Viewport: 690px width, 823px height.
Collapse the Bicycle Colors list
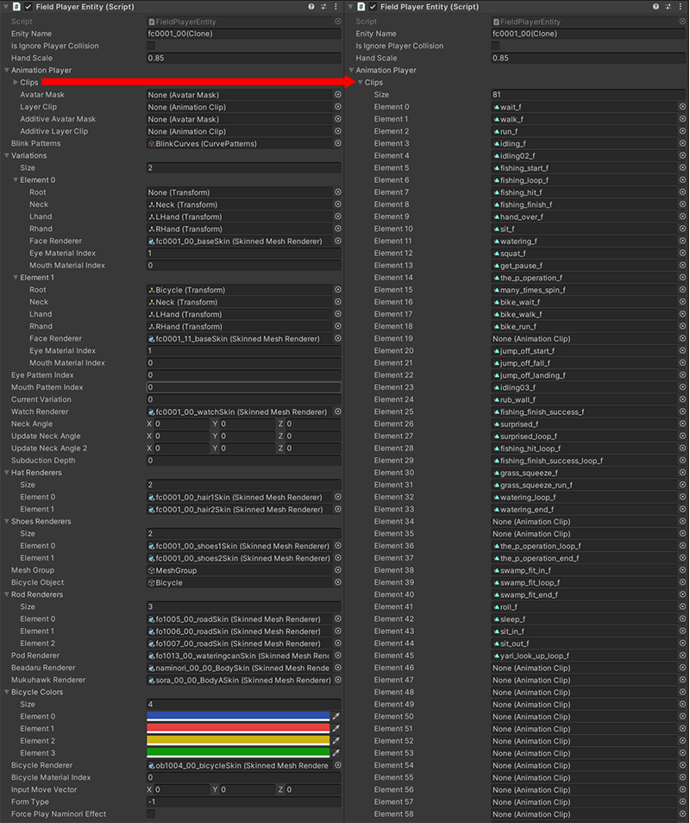7,692
